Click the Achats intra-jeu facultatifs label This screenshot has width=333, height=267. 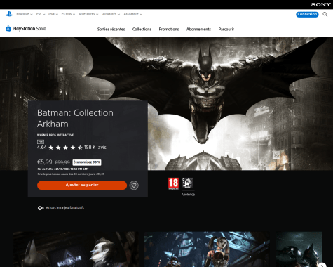pyautogui.click(x=65, y=208)
